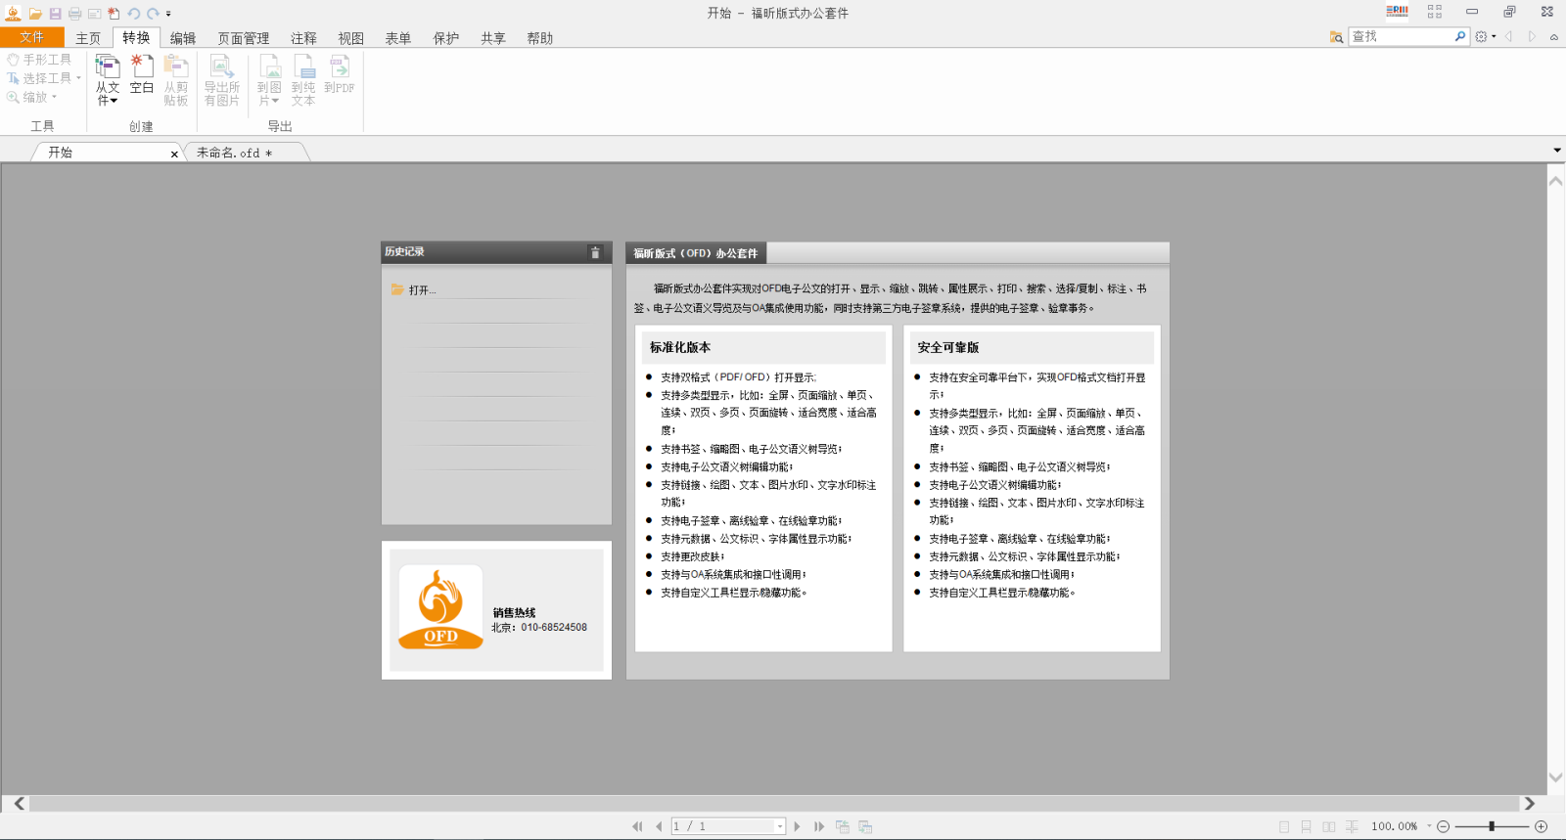Click the email envelope icon in quick access
This screenshot has height=840, width=1566.
pos(94,14)
